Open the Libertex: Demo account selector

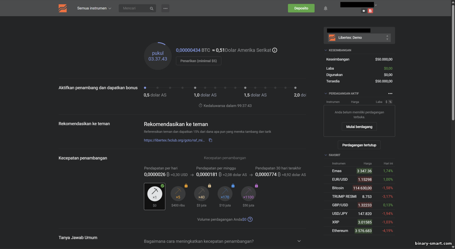(x=359, y=38)
